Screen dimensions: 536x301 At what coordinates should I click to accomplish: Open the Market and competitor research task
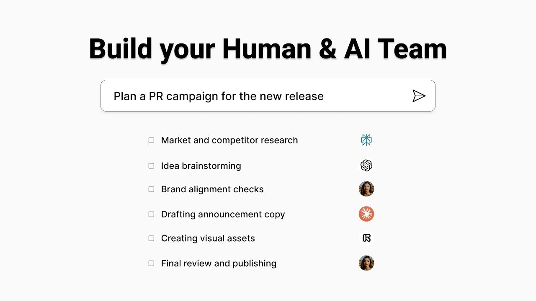point(229,140)
